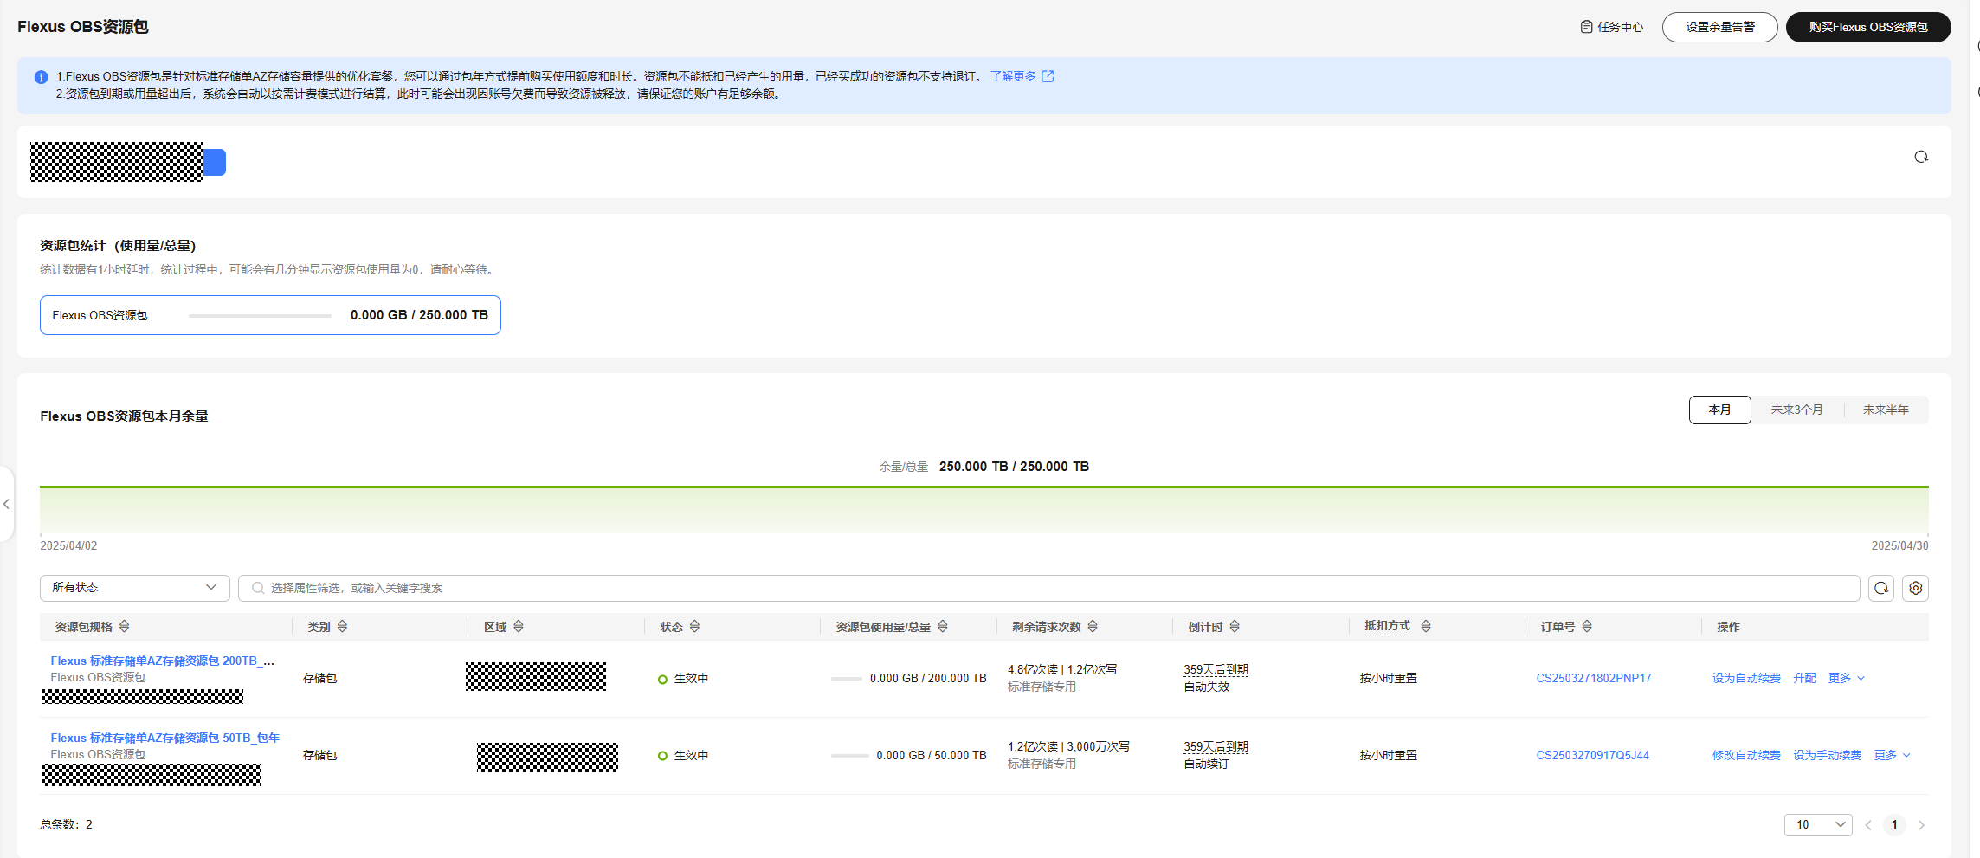Click the 设置余量告警 button
This screenshot has height=858, width=1980.
click(1719, 27)
